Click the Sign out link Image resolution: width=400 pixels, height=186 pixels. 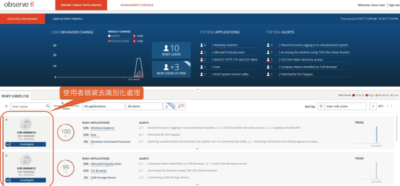[x=394, y=5]
